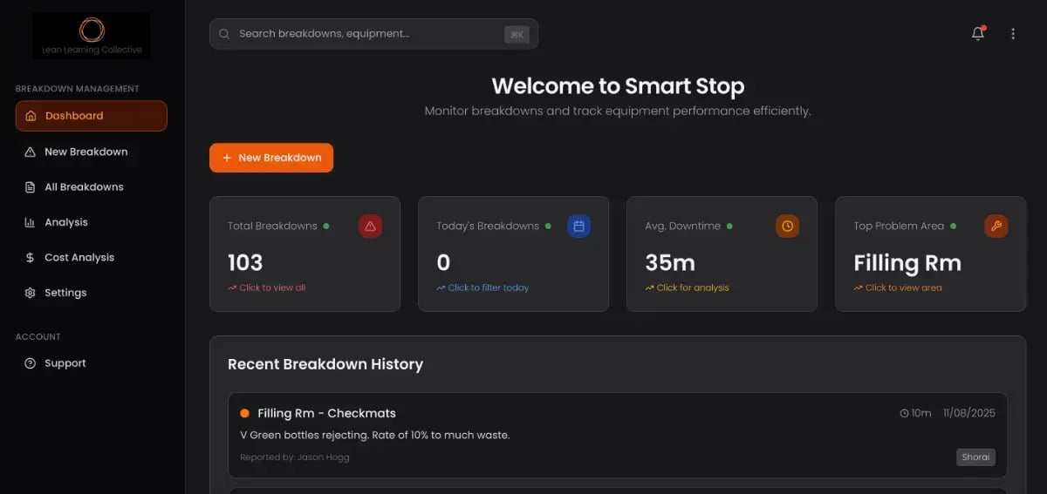Go to All Breakdowns in the sidebar
Viewport: 1047px width, 494px height.
coord(91,187)
